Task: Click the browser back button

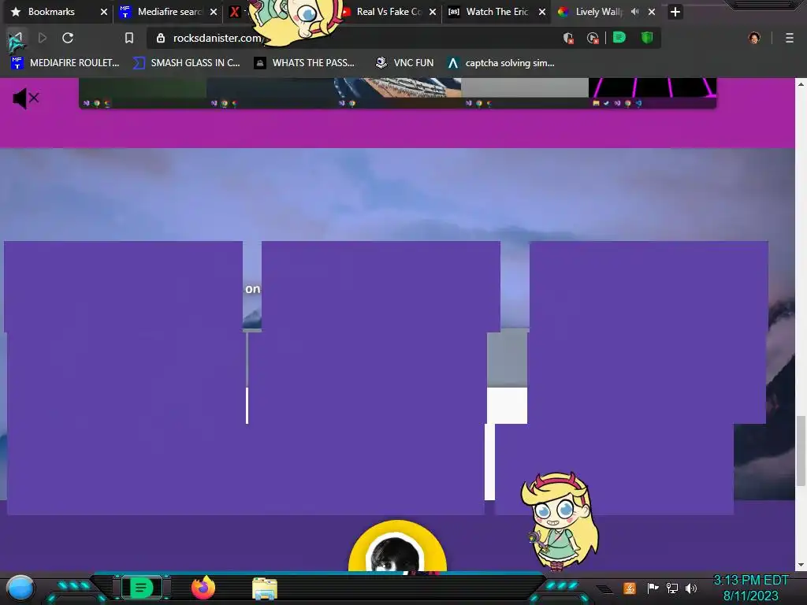Action: tap(17, 39)
